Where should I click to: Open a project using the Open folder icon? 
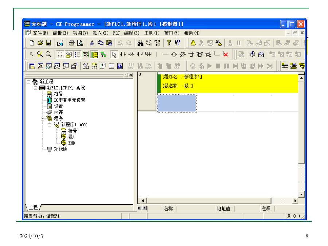coord(40,43)
